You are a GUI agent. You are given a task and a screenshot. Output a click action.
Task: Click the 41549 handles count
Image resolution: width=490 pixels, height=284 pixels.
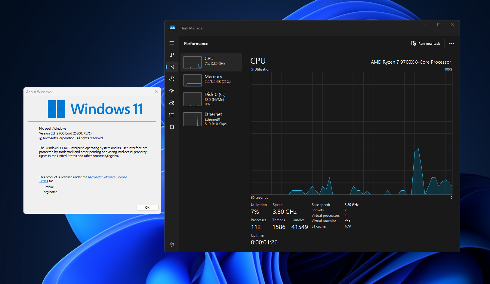pyautogui.click(x=300, y=227)
